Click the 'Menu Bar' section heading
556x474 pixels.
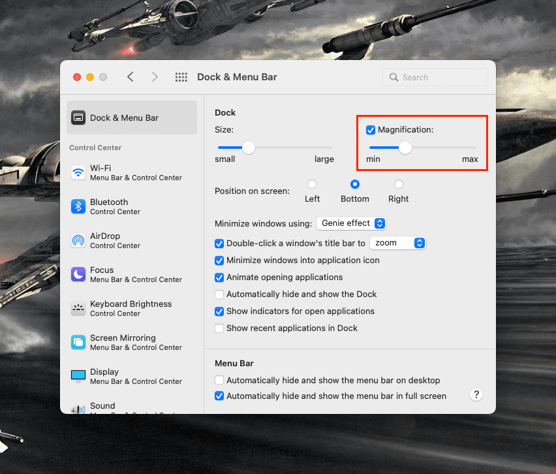click(234, 363)
